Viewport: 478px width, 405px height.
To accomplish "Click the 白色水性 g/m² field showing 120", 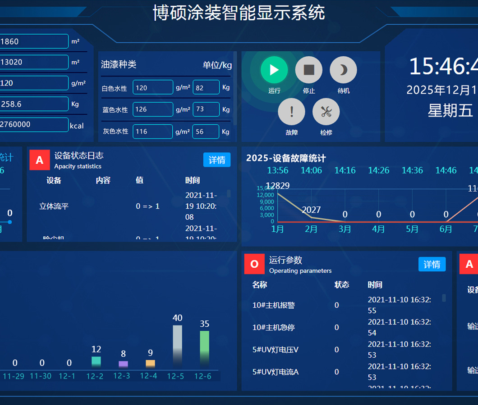I will [153, 87].
